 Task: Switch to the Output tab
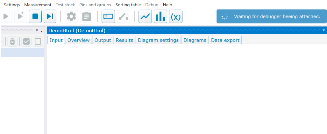103,40
